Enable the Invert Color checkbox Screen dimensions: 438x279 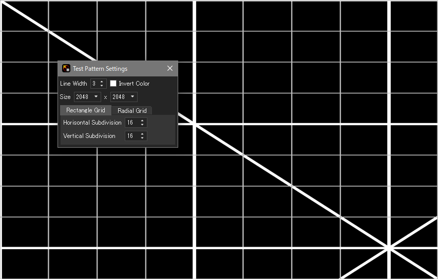113,84
